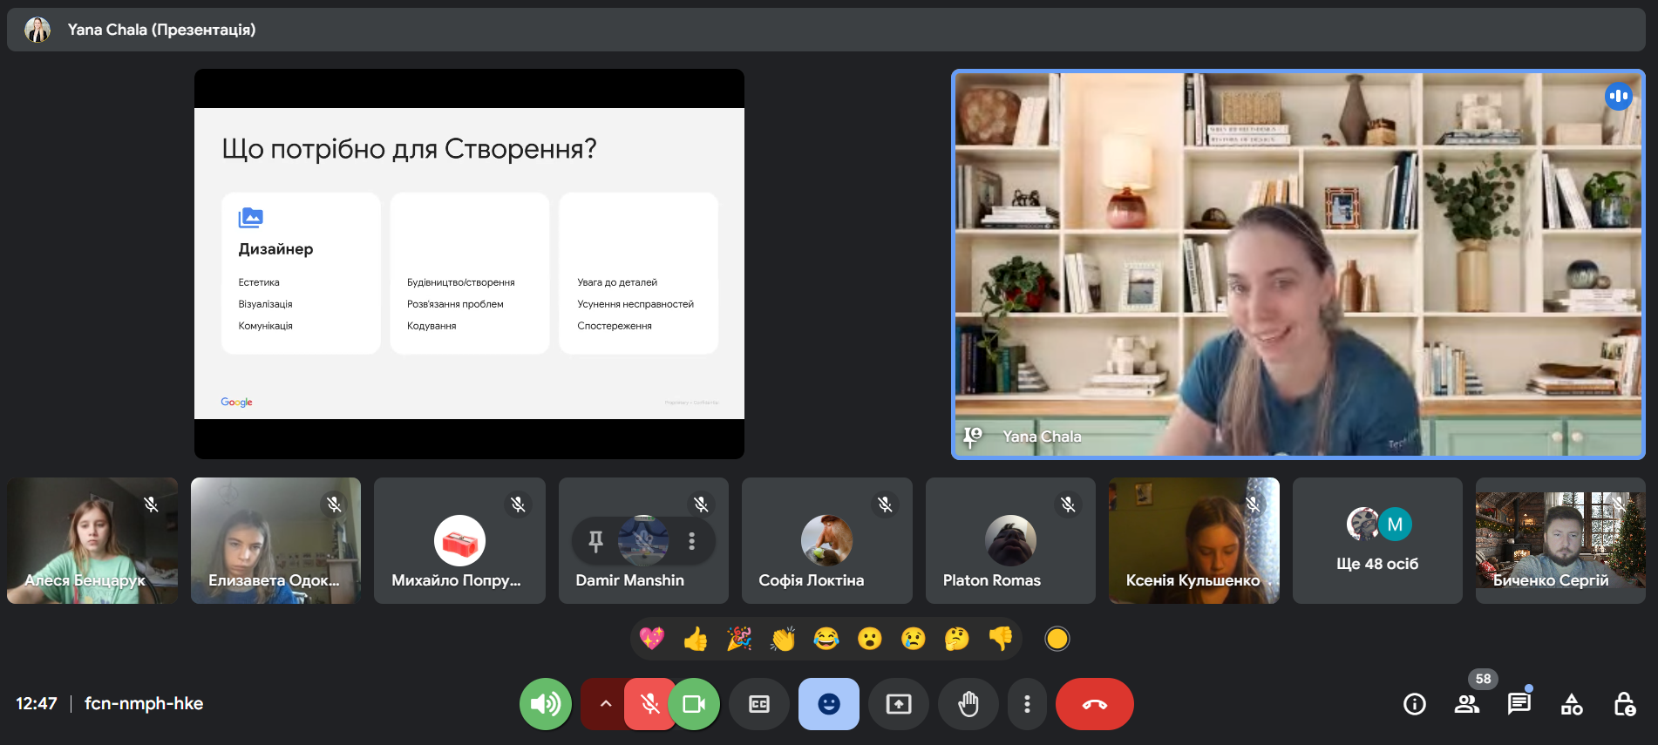Open host controls lock icon

1624,704
